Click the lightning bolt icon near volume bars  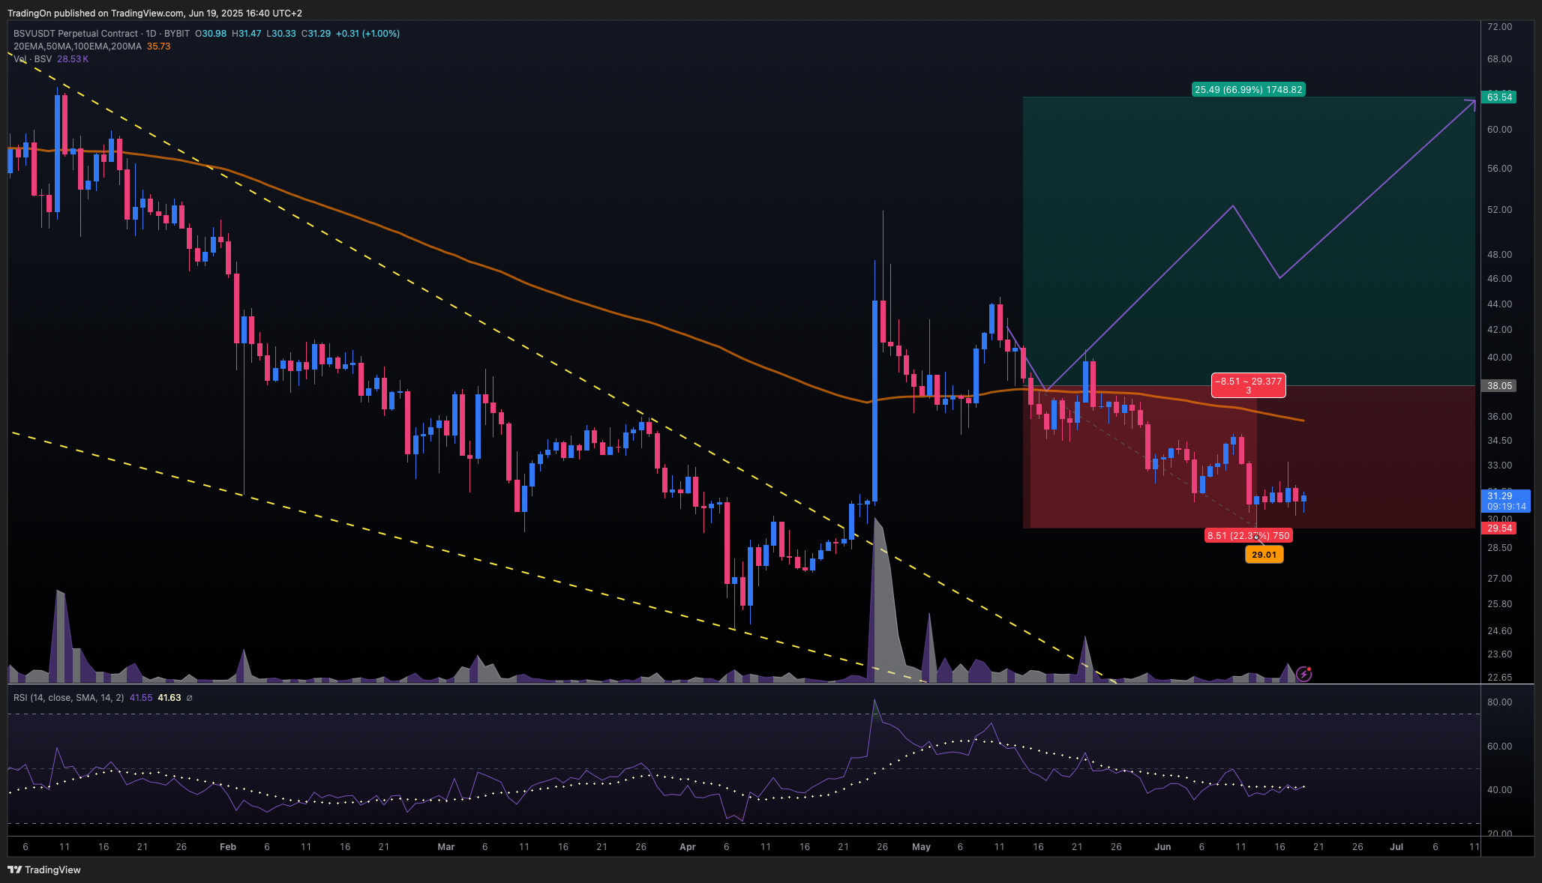(1304, 674)
